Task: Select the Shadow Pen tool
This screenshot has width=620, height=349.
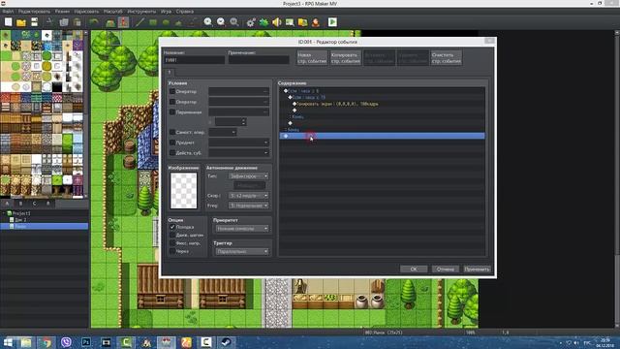Action: [x=192, y=22]
